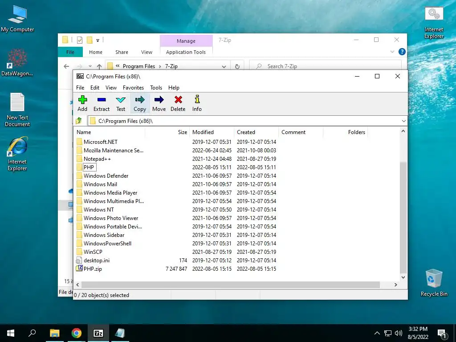Click the Comment column header

[301, 132]
